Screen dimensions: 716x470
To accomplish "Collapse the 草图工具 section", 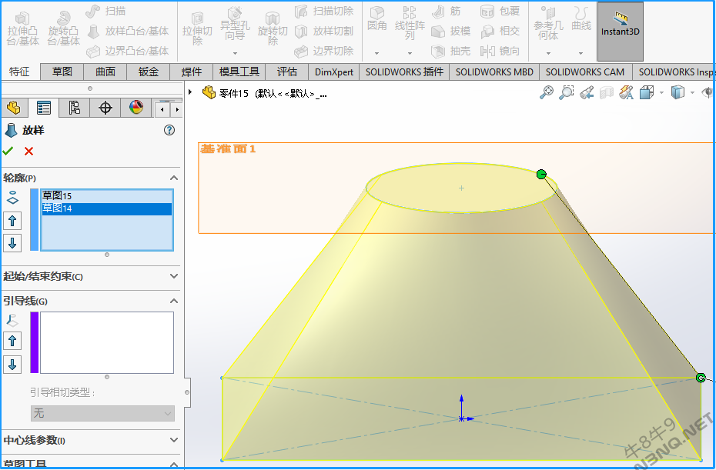I will pyautogui.click(x=174, y=464).
